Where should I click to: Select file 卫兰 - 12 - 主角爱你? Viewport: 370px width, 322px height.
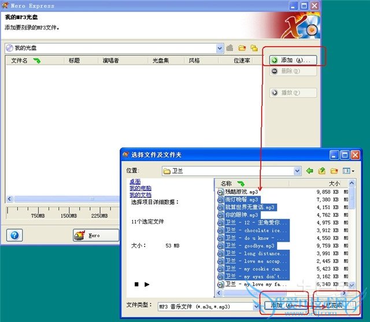256,223
